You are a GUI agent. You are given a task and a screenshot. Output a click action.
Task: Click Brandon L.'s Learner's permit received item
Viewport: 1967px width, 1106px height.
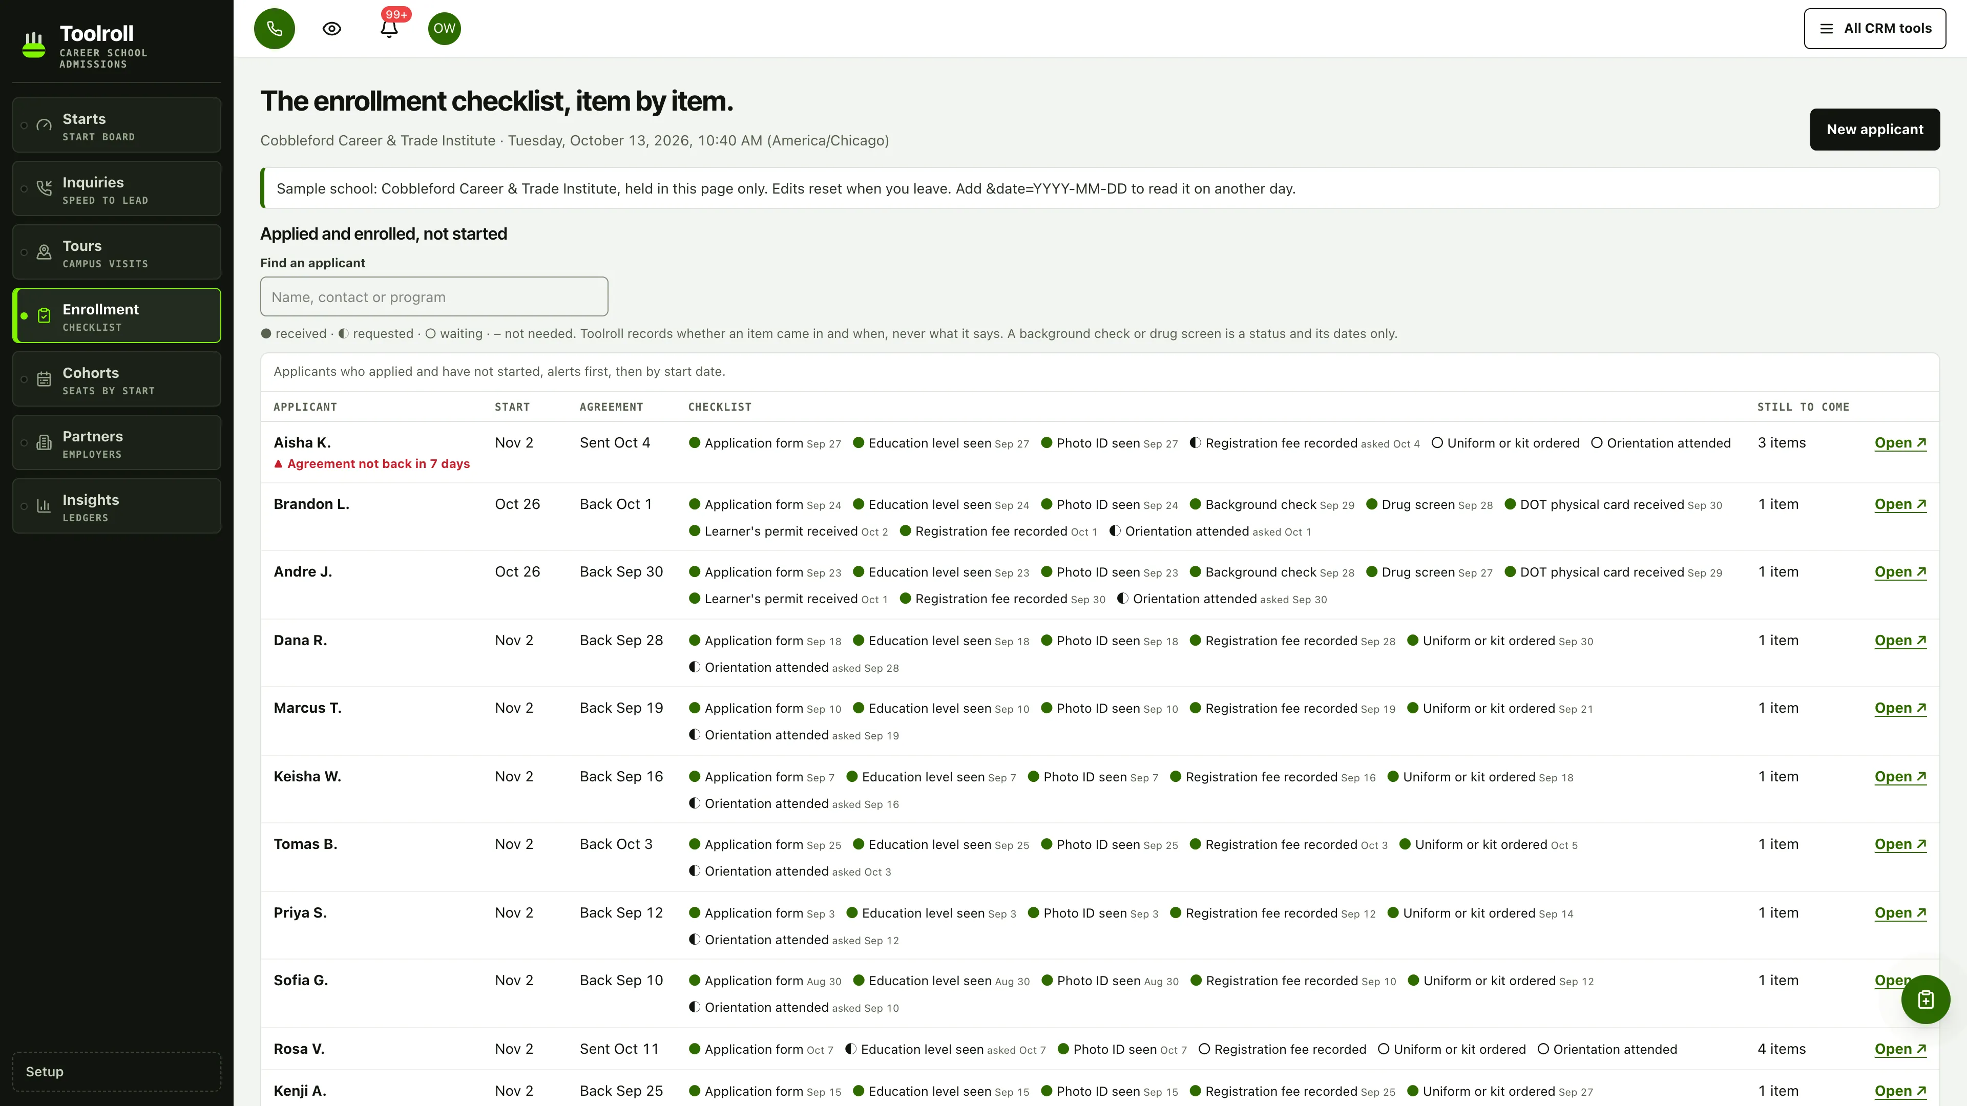coord(788,531)
